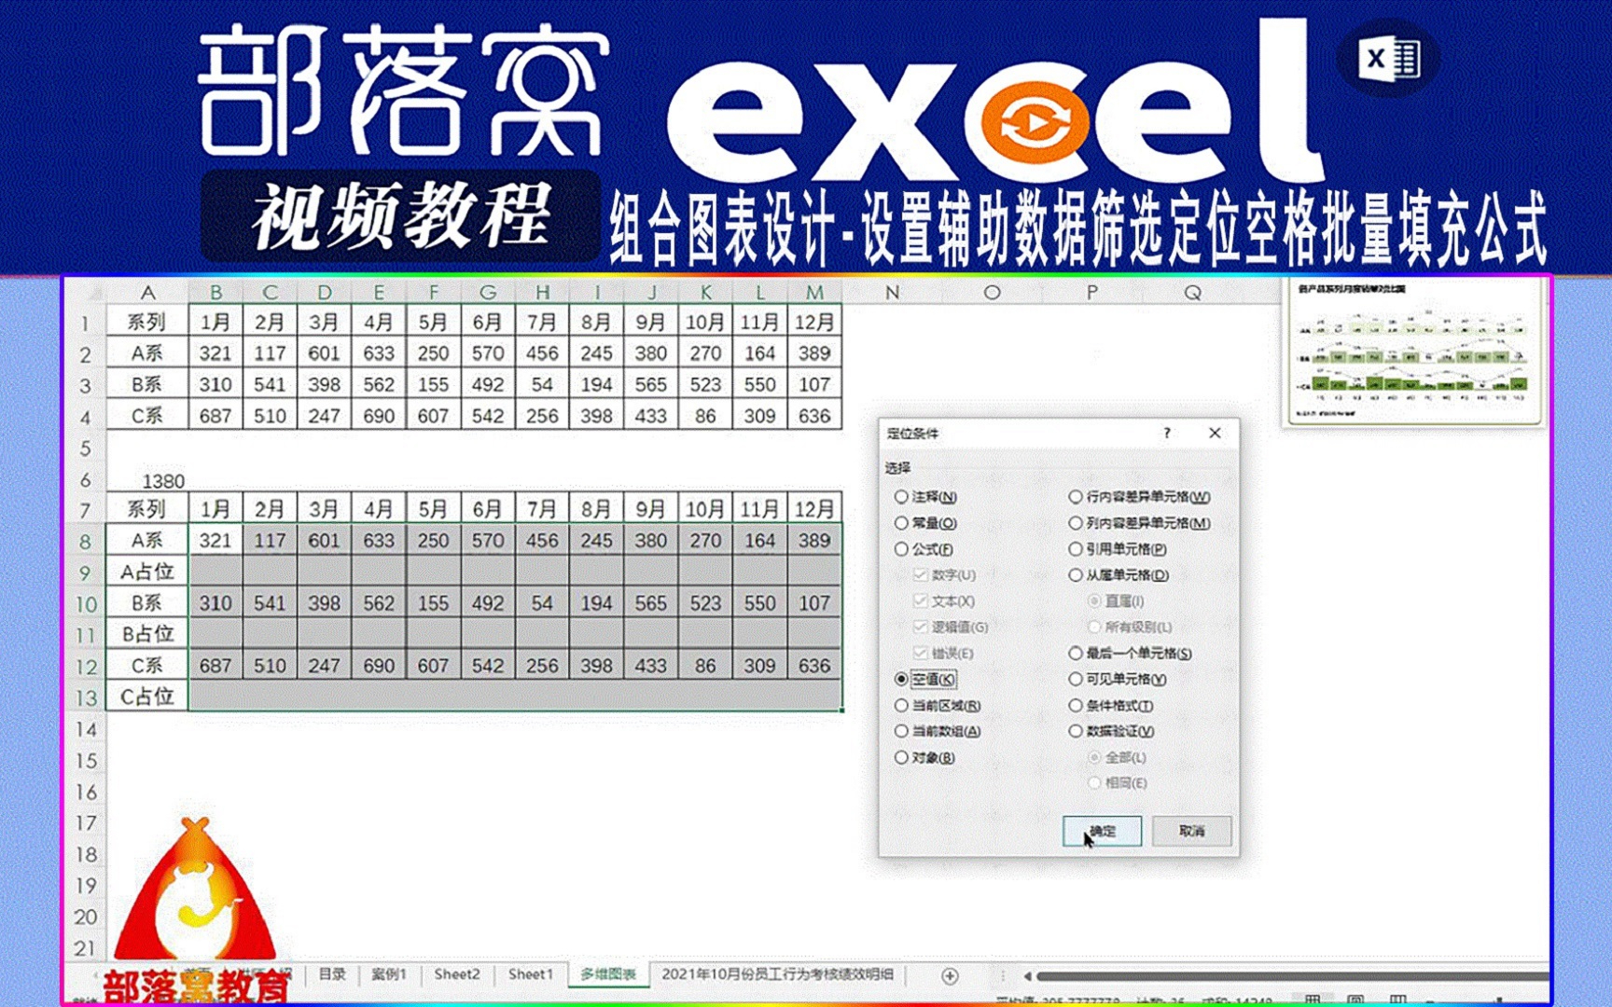This screenshot has height=1007, width=1612.
Task: Choose the 常量(O) radio option
Action: click(925, 523)
